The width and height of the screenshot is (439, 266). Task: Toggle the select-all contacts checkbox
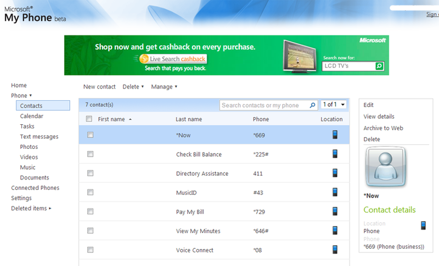tap(89, 119)
